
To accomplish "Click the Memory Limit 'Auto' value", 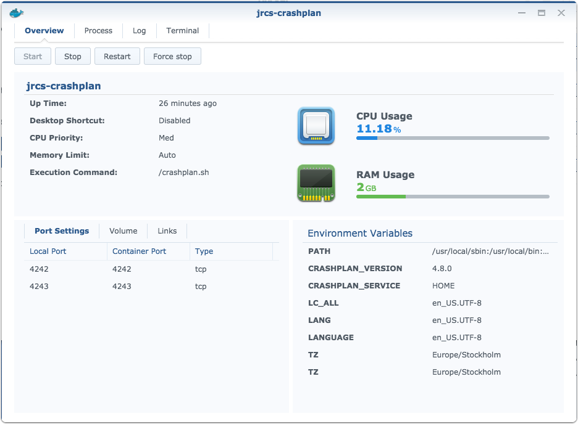I will tap(167, 155).
